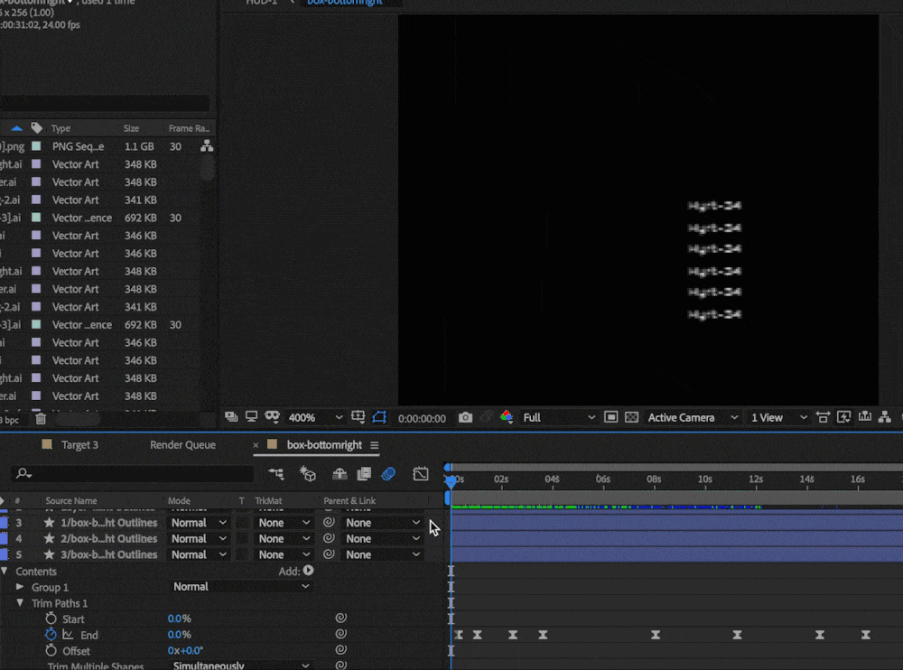Sort by the Size column header
This screenshot has height=670, width=903.
tap(131, 128)
